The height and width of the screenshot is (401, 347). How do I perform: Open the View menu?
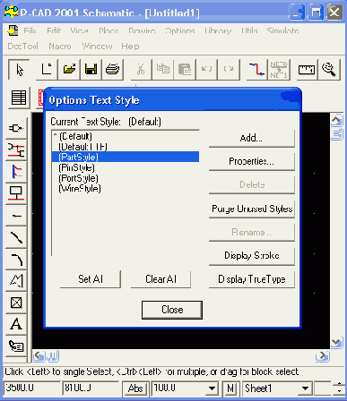(79, 30)
